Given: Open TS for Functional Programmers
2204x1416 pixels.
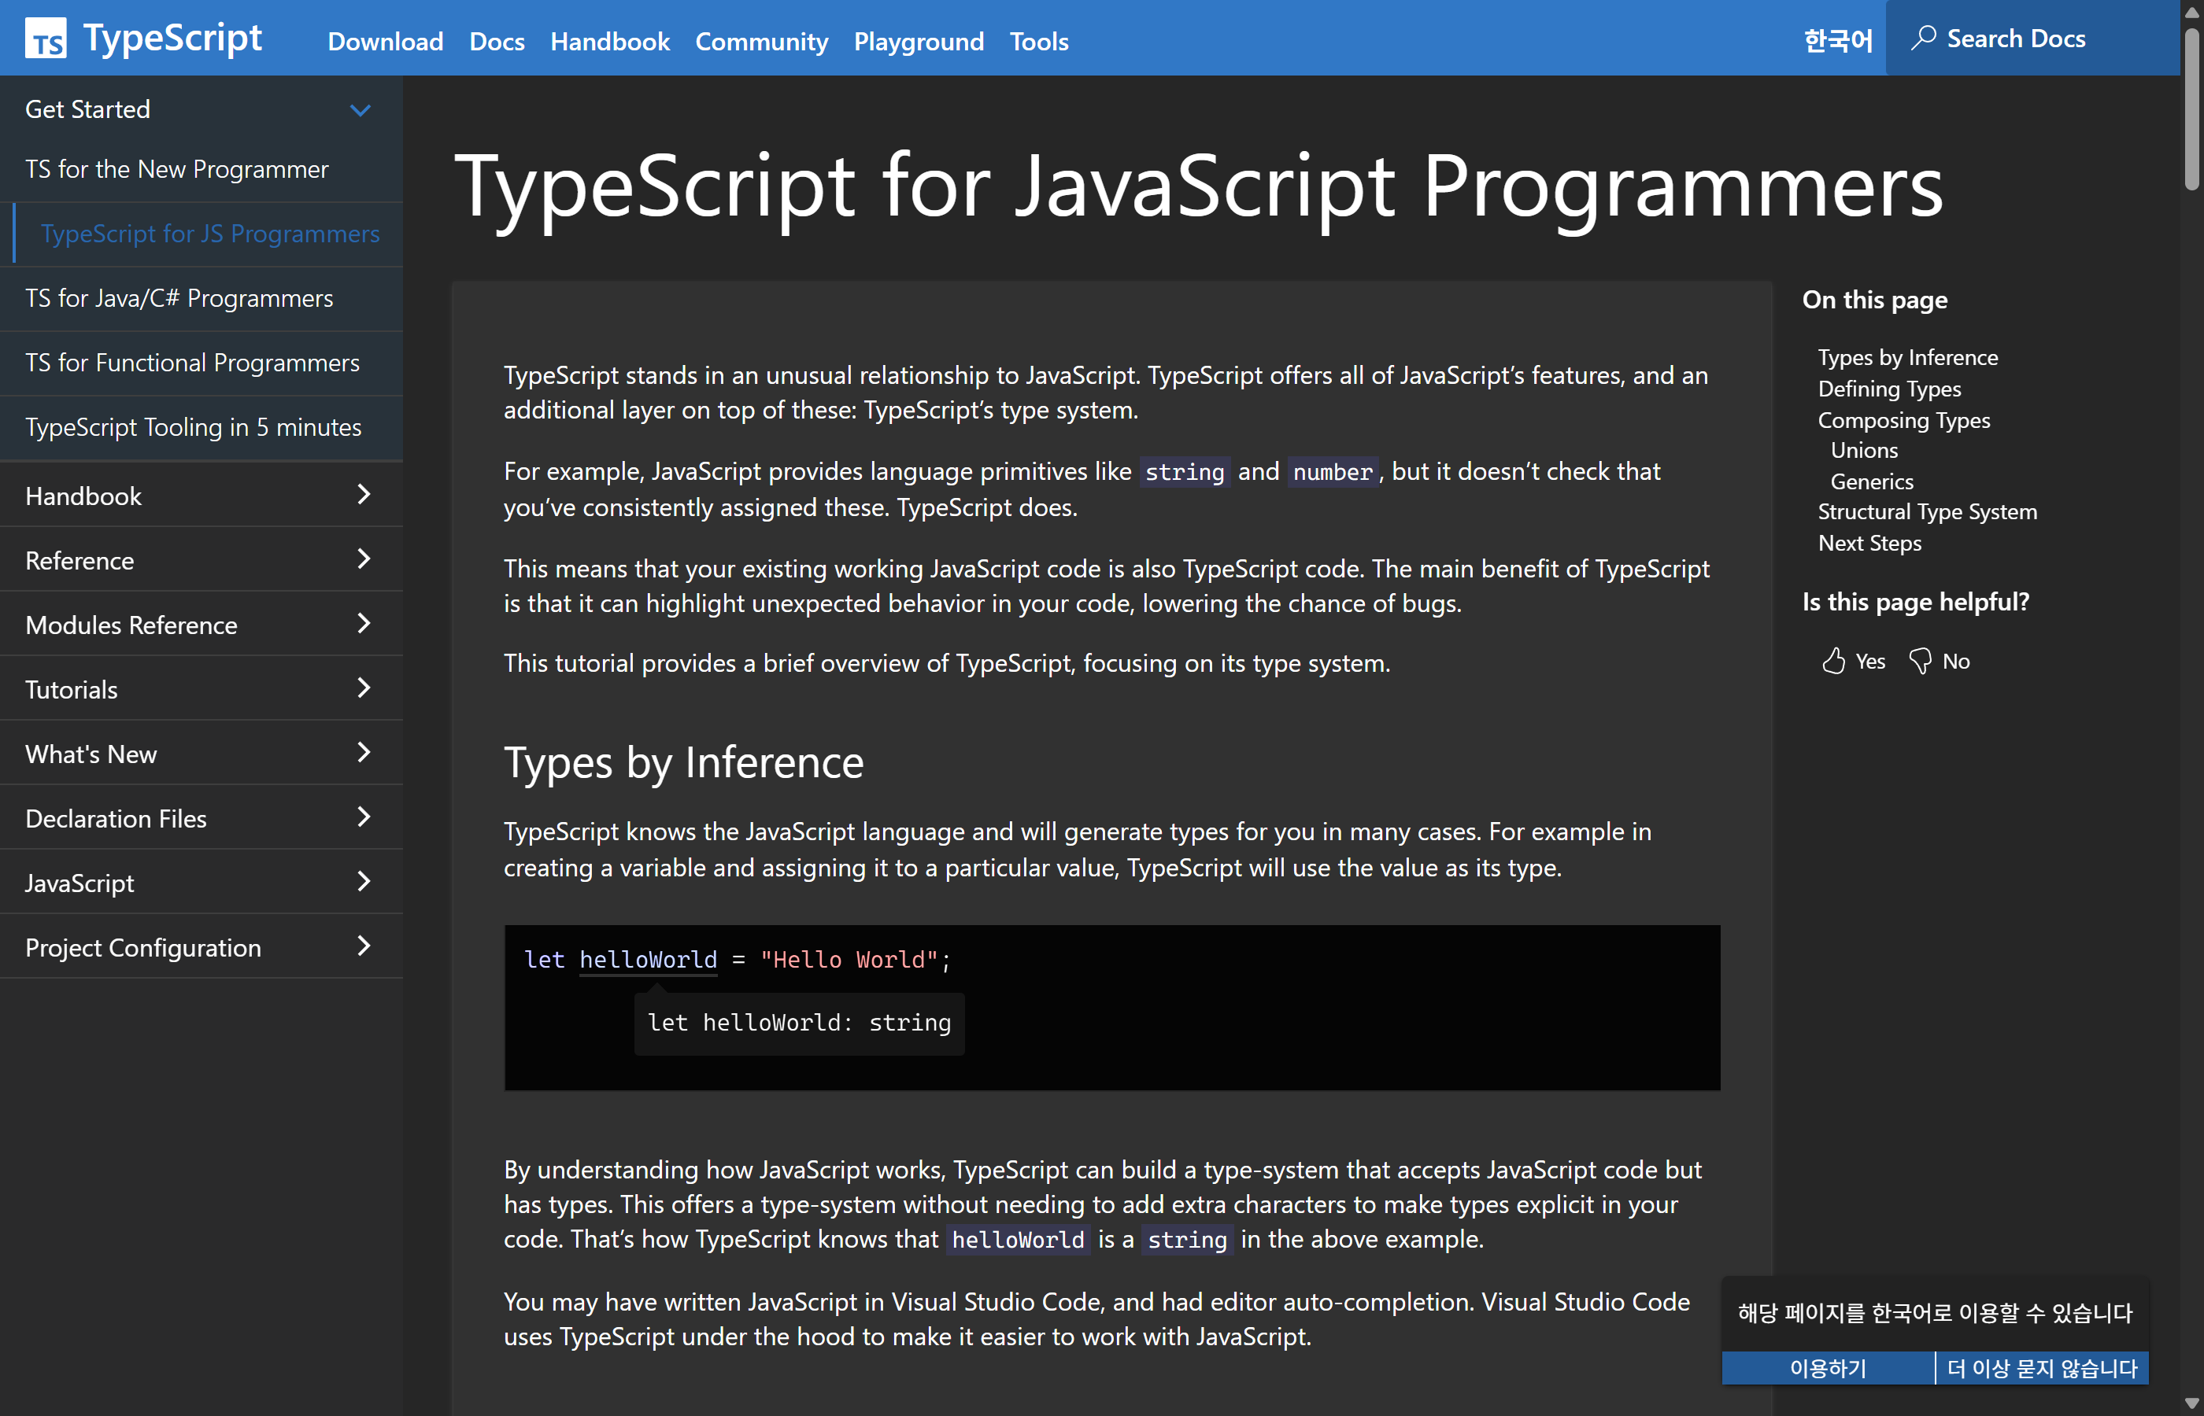Looking at the screenshot, I should click(192, 363).
